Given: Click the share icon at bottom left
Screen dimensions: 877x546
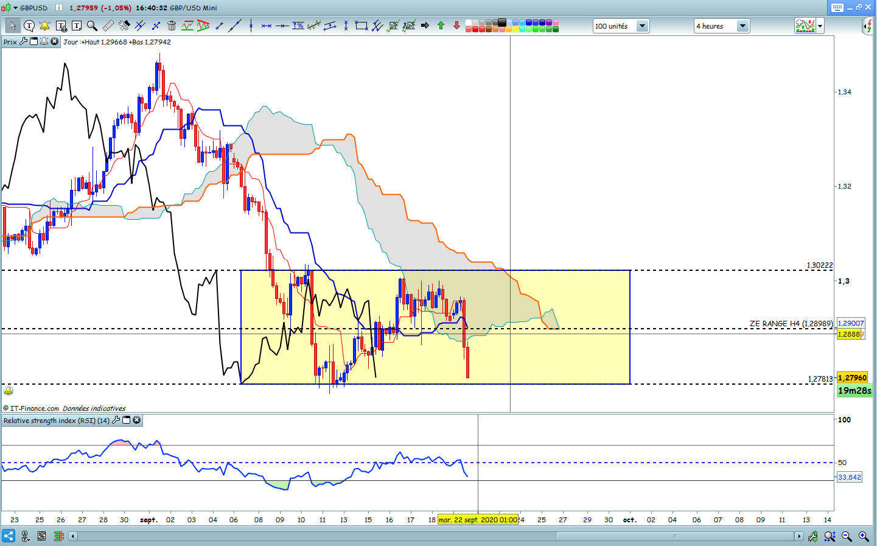Looking at the screenshot, I should [9, 536].
